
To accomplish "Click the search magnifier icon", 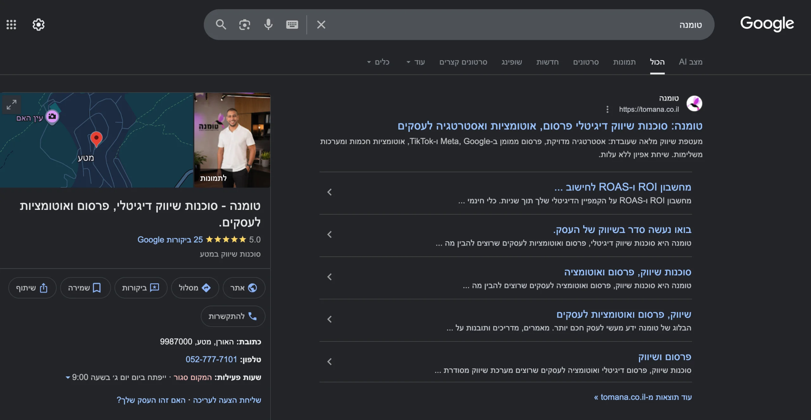I will pos(221,24).
